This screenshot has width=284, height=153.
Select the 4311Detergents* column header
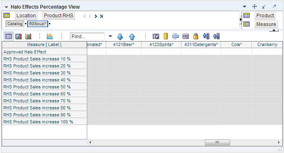point(201,44)
